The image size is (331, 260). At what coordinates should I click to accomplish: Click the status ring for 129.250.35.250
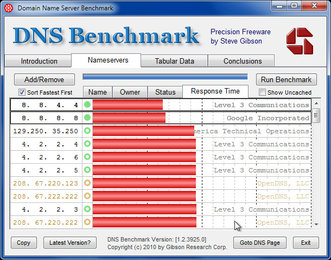(x=87, y=131)
